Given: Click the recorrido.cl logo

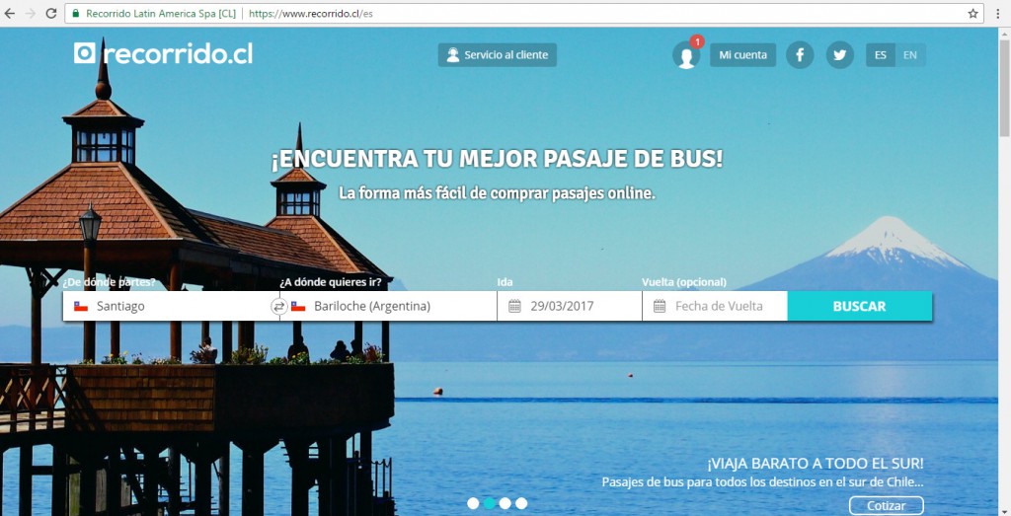Looking at the screenshot, I should 163,54.
